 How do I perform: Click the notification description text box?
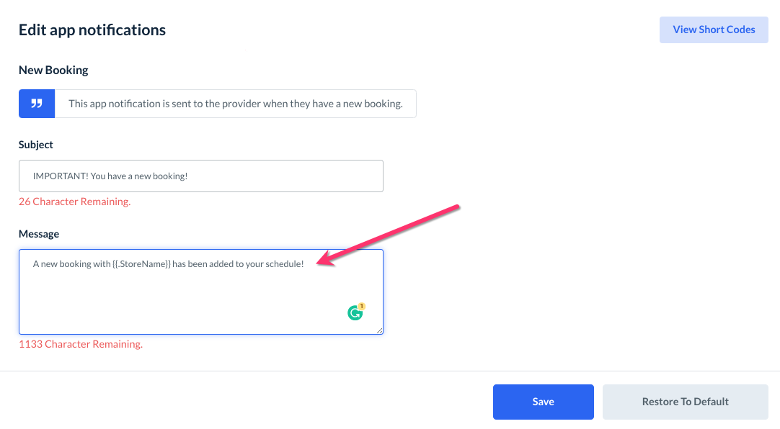point(235,104)
